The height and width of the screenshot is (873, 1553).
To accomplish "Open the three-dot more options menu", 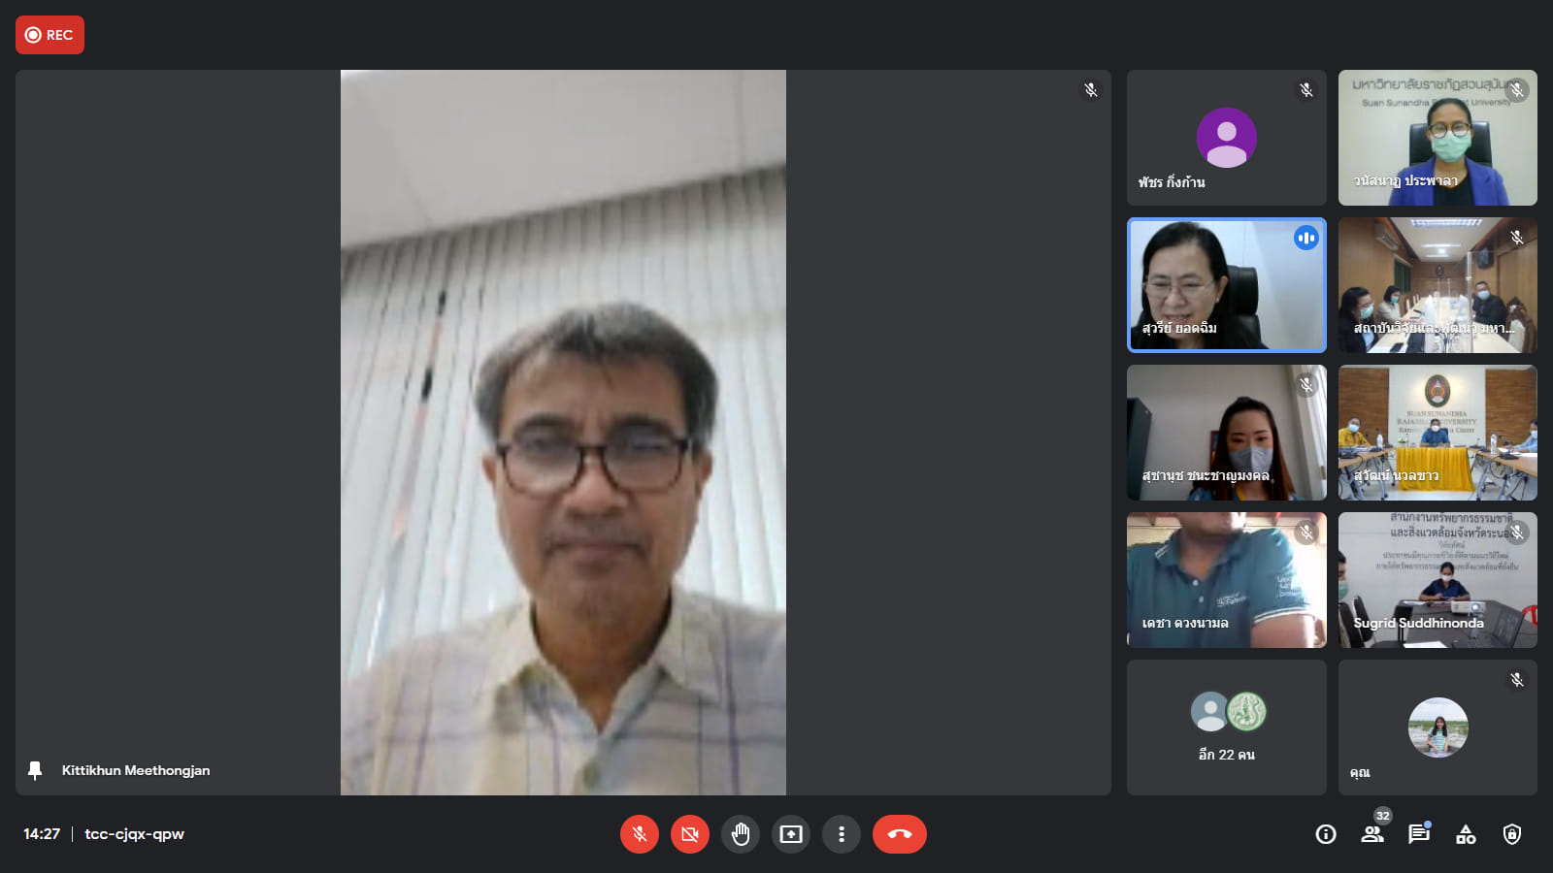I will point(842,834).
